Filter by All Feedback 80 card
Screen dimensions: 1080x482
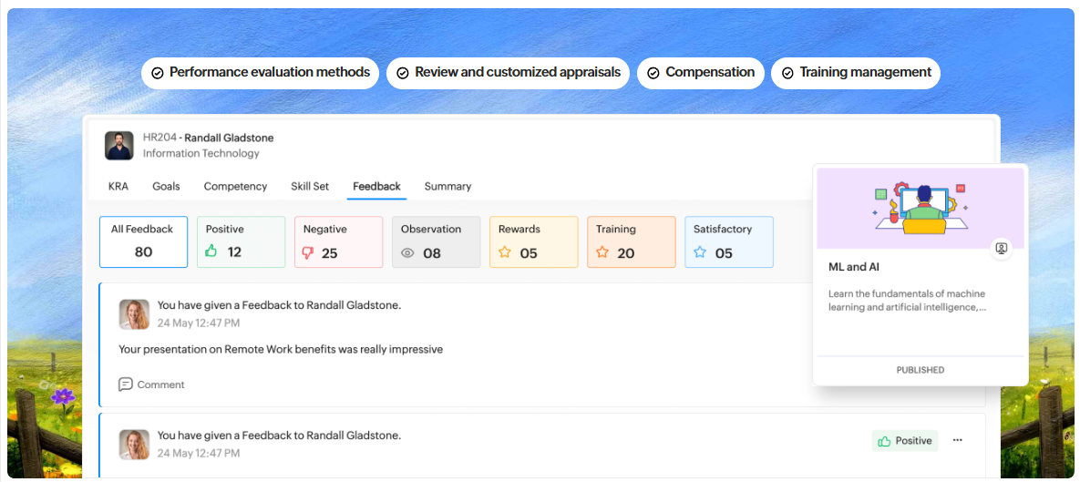143,241
